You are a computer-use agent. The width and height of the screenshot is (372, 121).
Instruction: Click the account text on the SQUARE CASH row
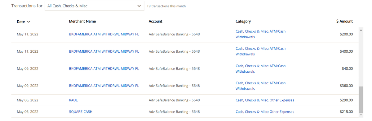click(174, 112)
